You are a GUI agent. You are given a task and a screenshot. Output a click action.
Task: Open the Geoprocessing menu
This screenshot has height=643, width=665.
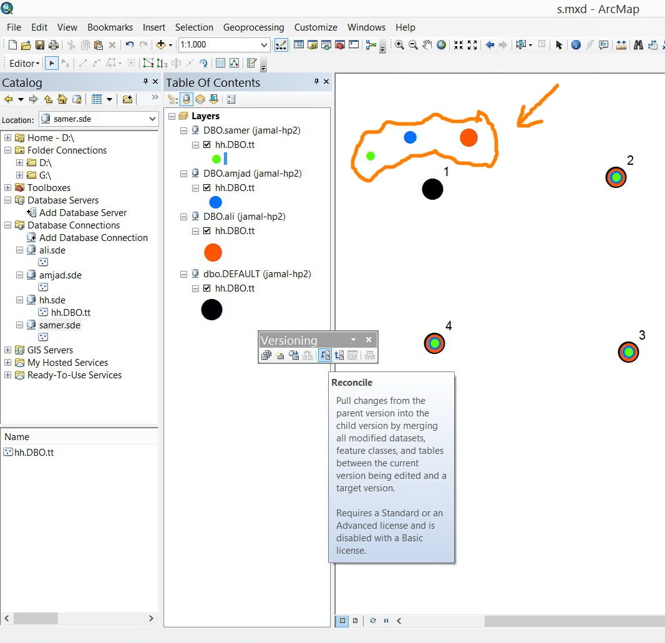[x=254, y=27]
